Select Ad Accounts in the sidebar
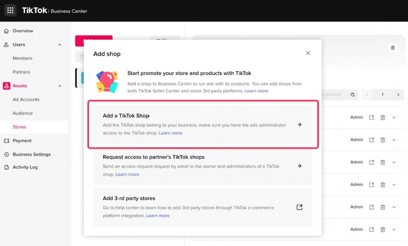The height and width of the screenshot is (246, 408). 26,100
